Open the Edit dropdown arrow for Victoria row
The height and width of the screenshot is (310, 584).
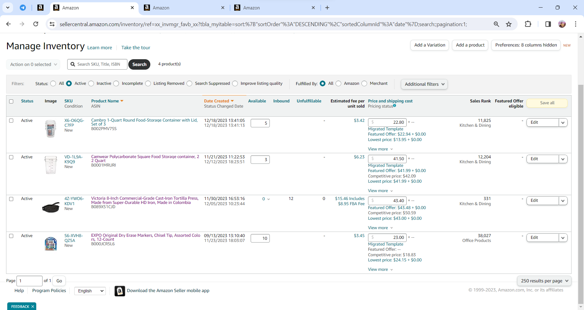pos(563,201)
